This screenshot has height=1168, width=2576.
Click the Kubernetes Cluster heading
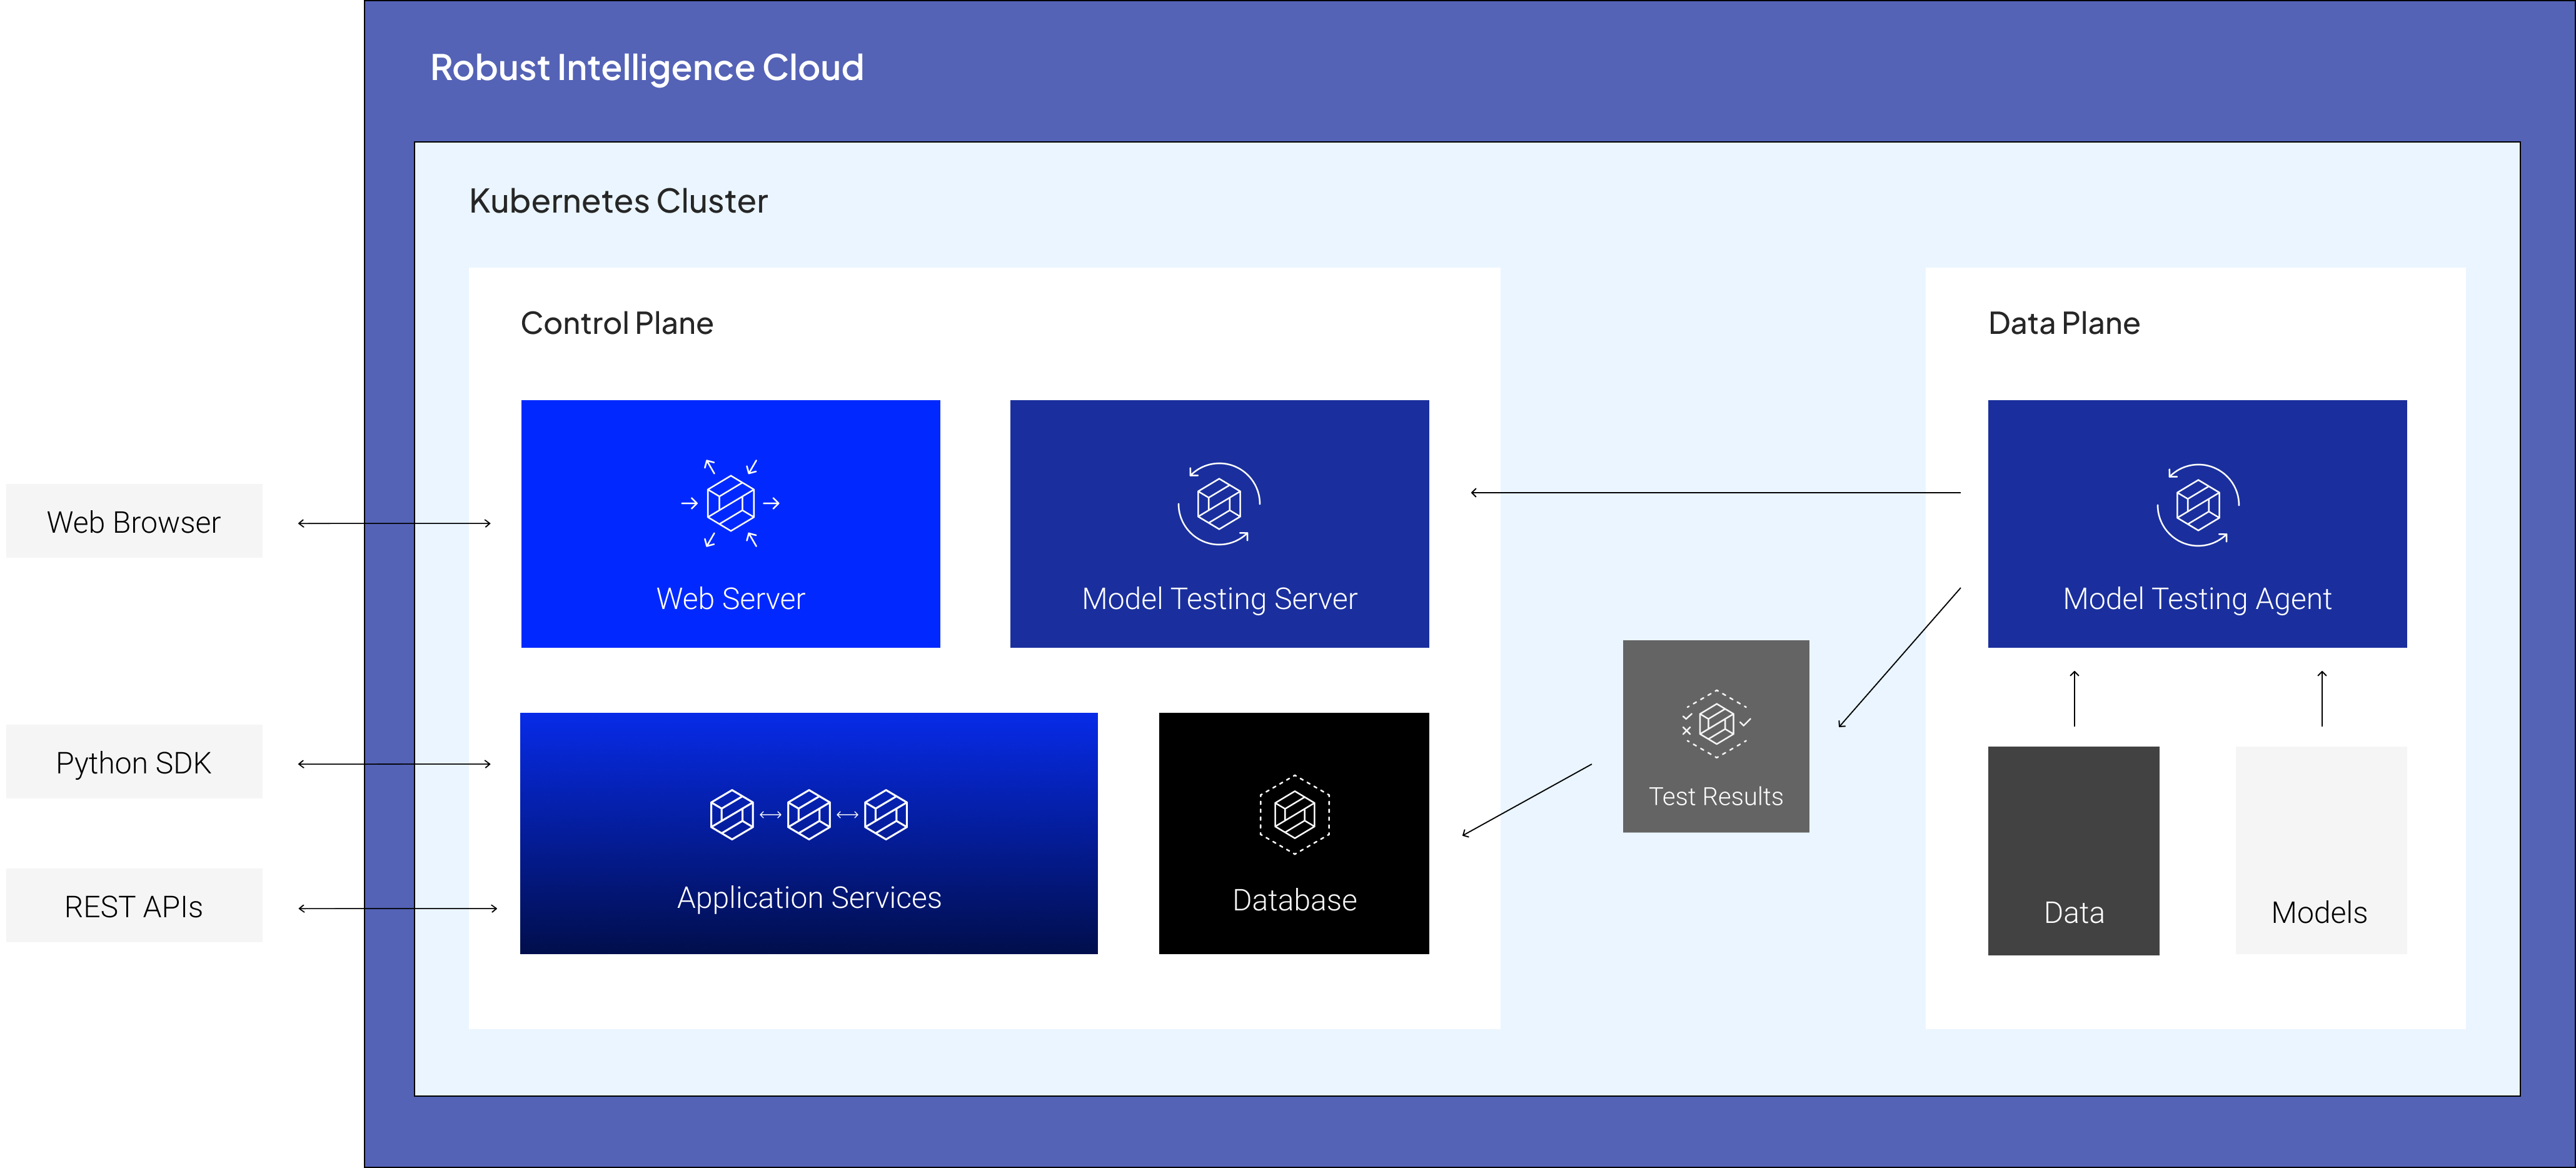[618, 201]
